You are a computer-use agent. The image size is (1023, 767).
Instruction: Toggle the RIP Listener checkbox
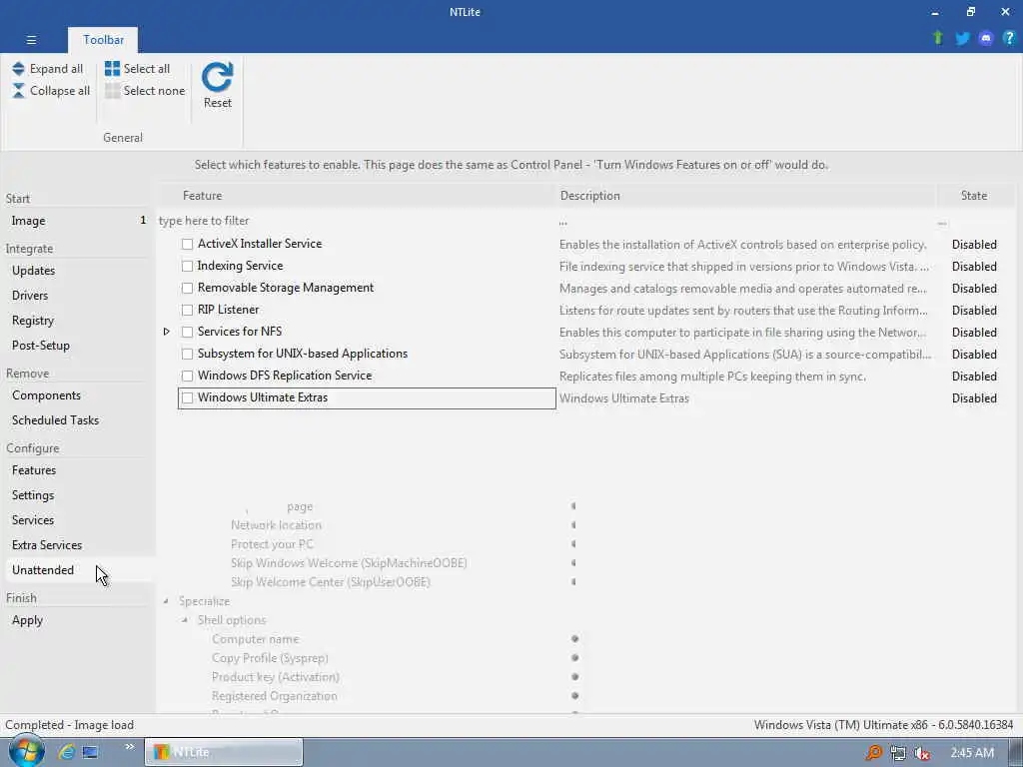coord(187,310)
